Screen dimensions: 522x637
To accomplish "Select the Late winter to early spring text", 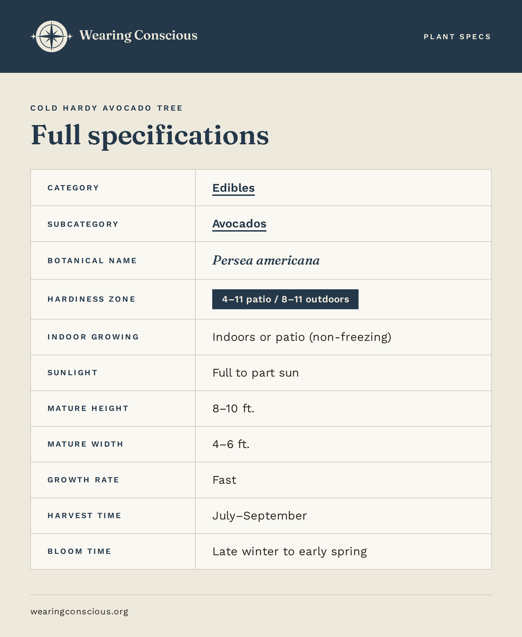I will (x=290, y=552).
